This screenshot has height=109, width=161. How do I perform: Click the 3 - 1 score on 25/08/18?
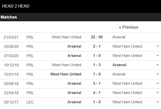(x=97, y=83)
